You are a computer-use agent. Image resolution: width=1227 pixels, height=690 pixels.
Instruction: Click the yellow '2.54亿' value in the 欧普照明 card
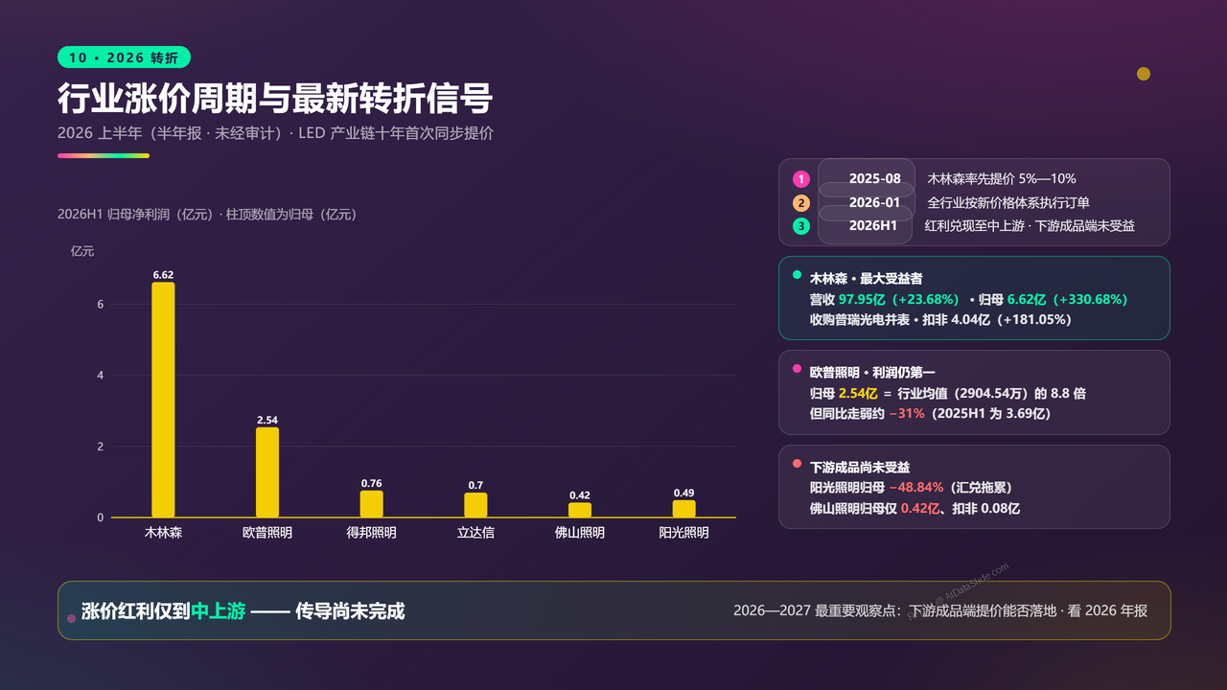pyautogui.click(x=858, y=394)
